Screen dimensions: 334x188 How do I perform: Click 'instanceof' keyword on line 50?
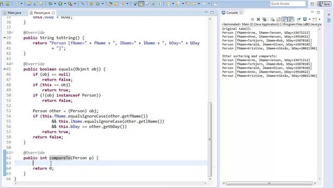click(68, 95)
